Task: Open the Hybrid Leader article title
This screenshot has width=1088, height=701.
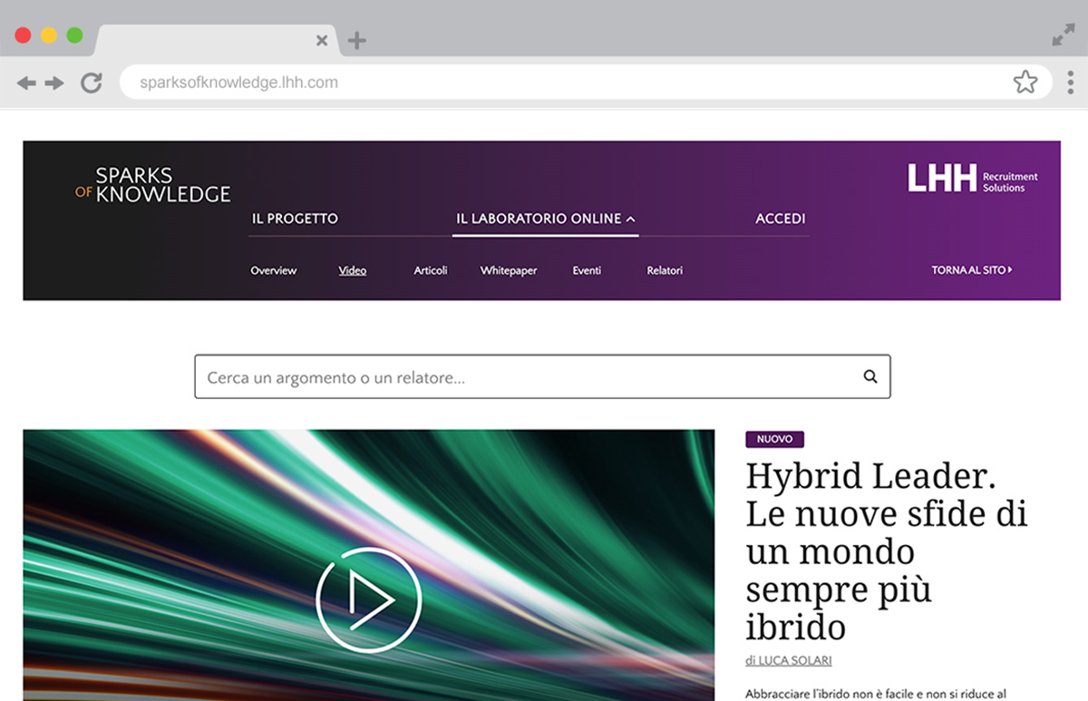Action: click(x=887, y=551)
